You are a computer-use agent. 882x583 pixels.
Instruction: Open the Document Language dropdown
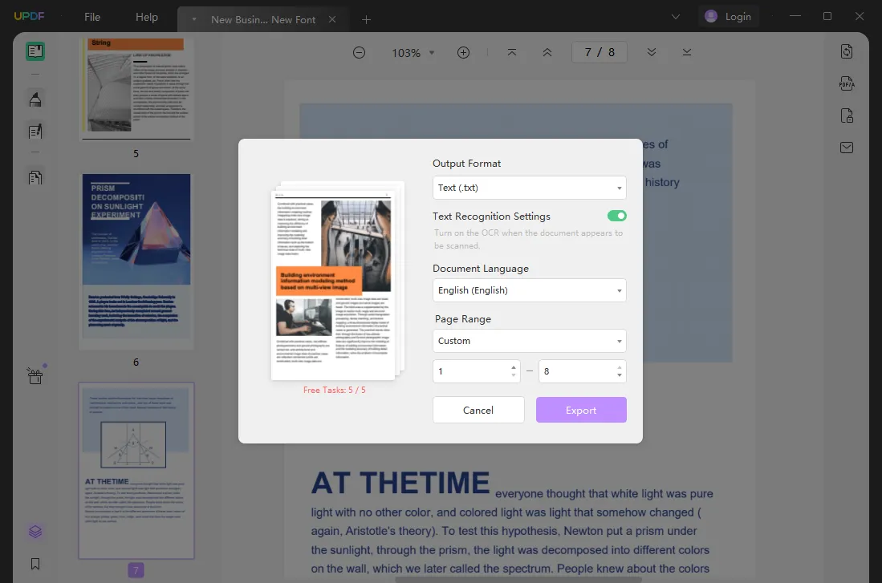[x=530, y=290]
